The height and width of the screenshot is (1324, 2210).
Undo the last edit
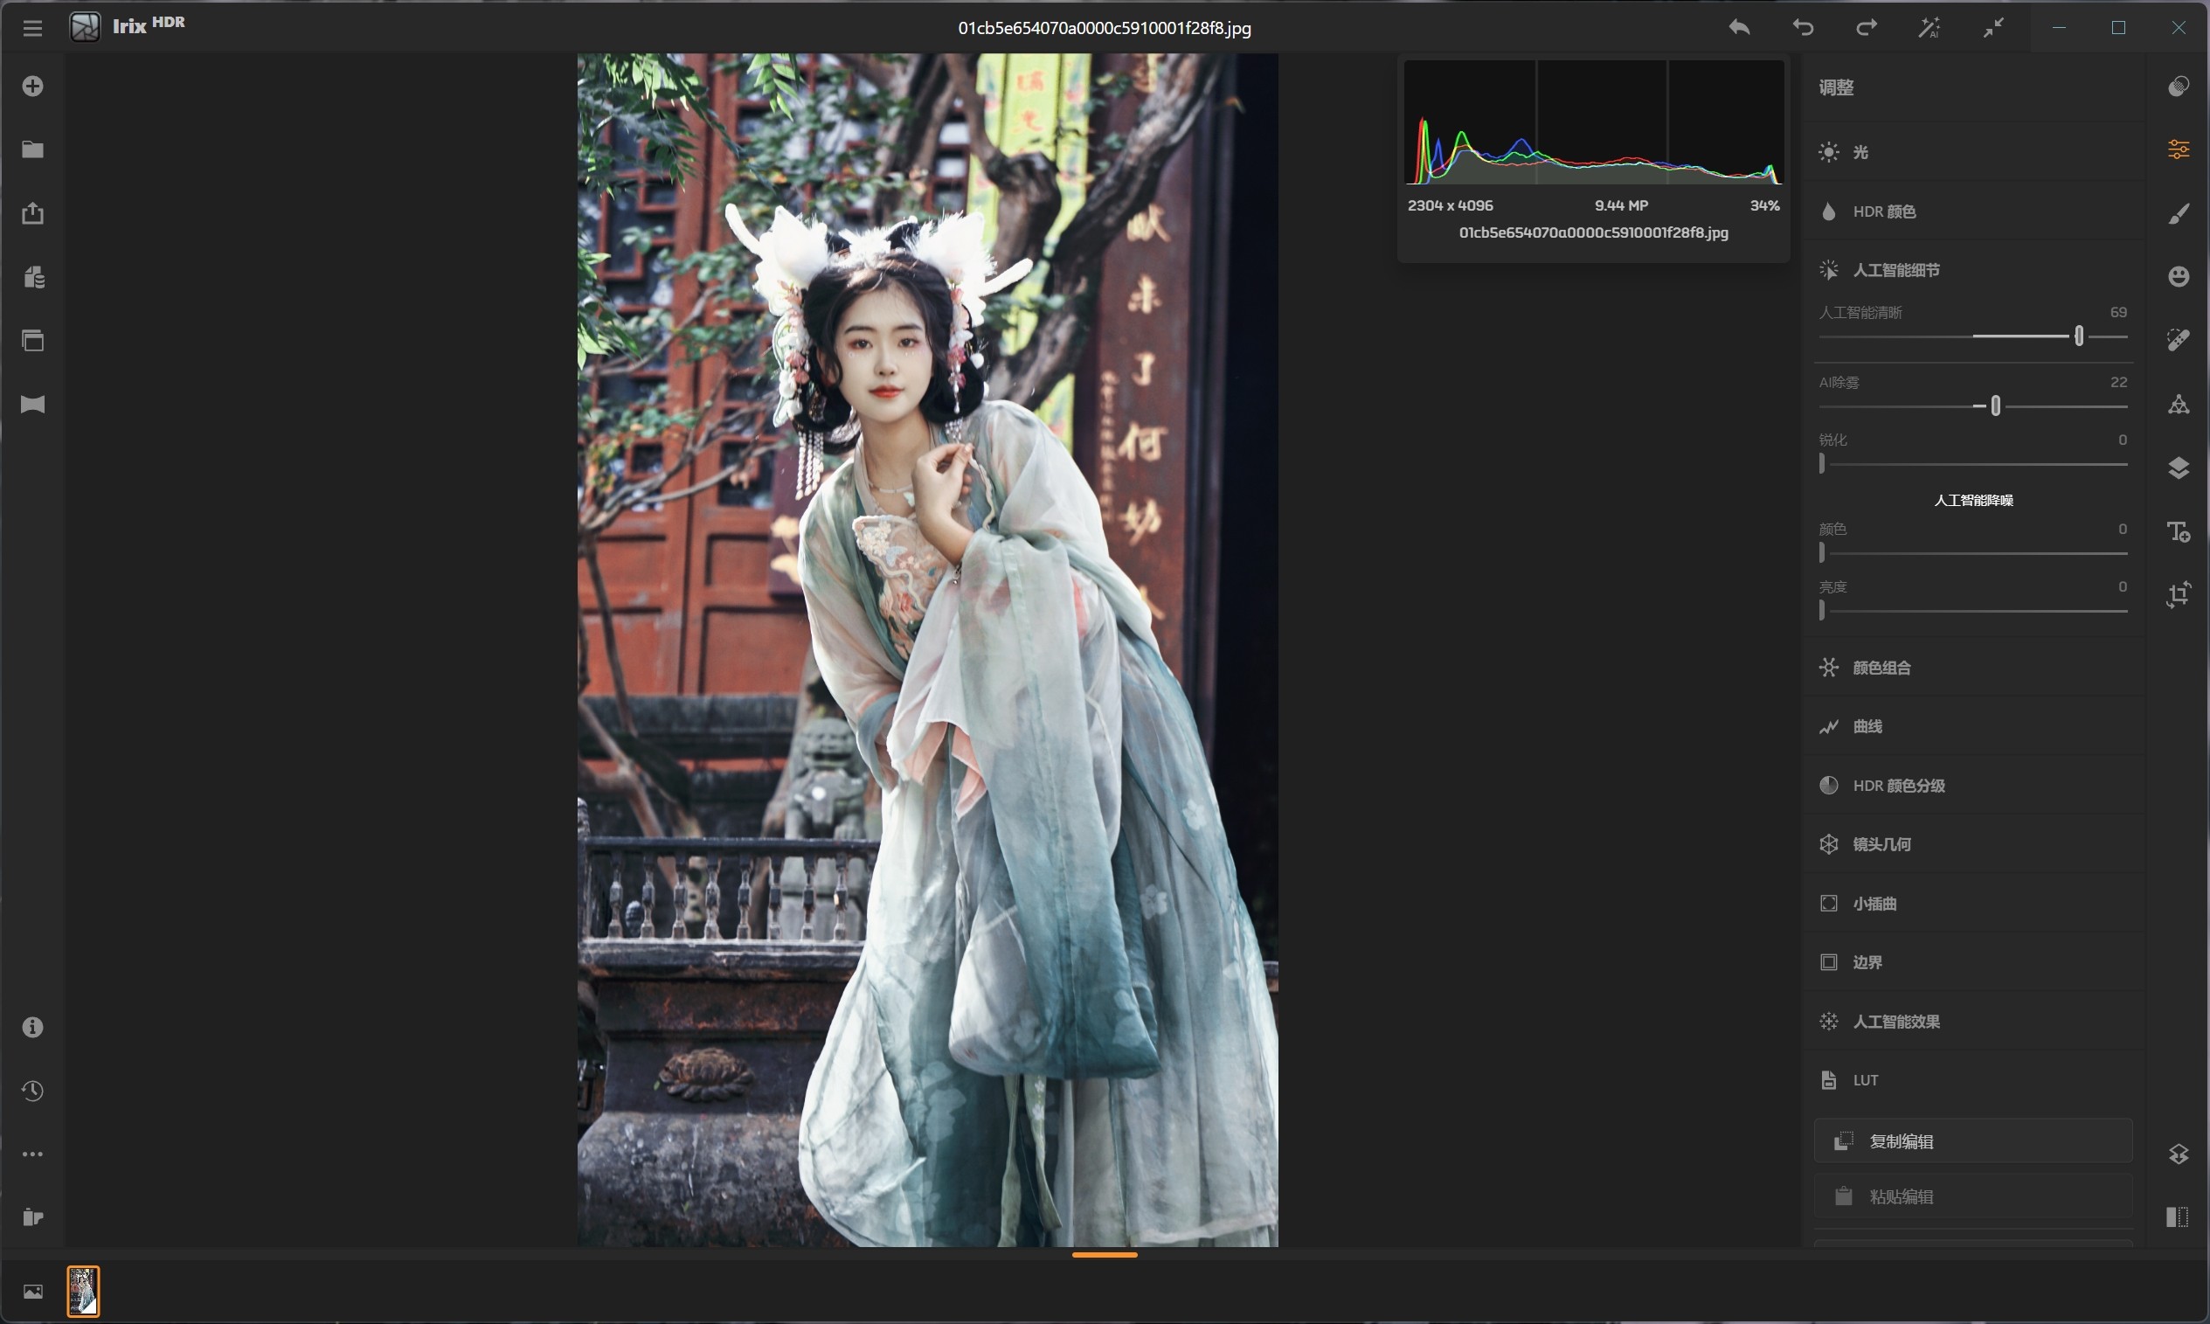[1803, 28]
